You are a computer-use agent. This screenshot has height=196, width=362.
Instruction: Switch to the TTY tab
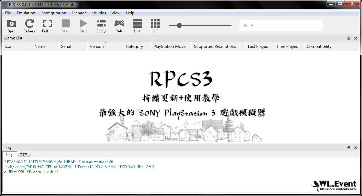pyautogui.click(x=24, y=155)
